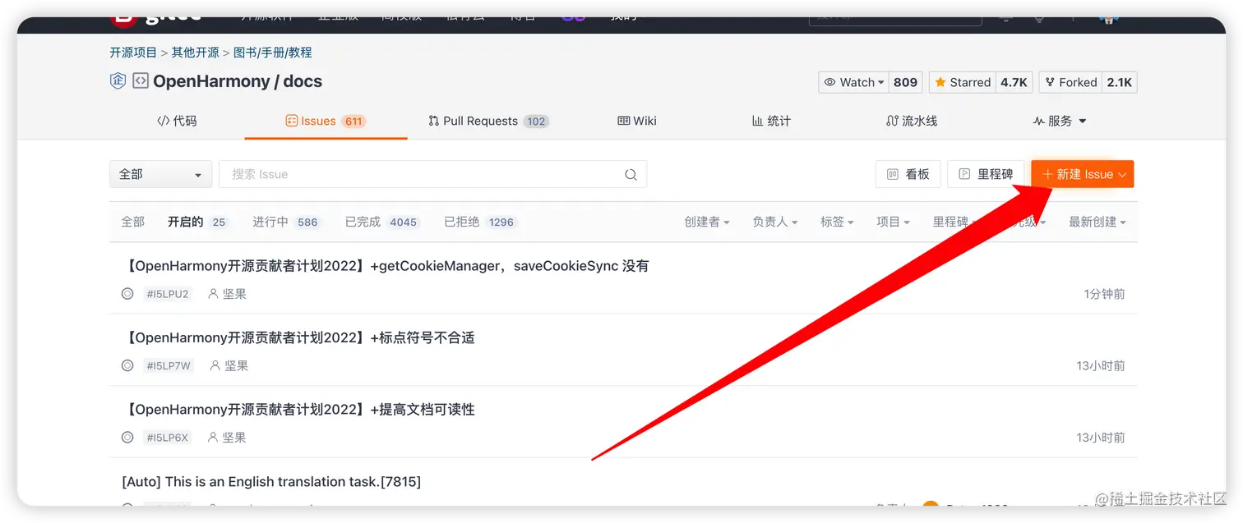Click issue ID #I5LP6X
The width and height of the screenshot is (1243, 523).
click(x=168, y=438)
